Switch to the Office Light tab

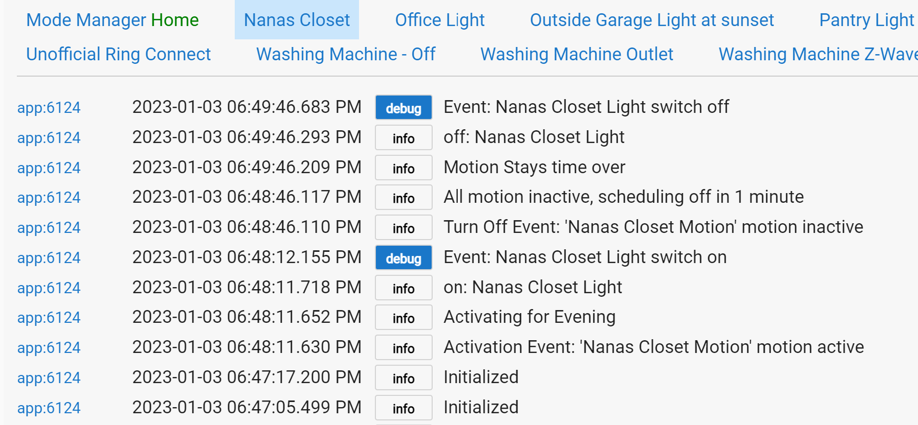(440, 20)
